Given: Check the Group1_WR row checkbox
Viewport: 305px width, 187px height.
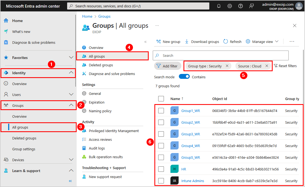Looking at the screenshot, I should click(x=161, y=111).
